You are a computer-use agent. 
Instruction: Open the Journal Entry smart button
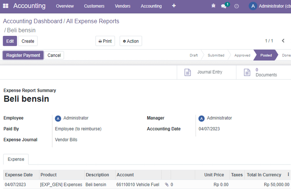click(x=206, y=72)
